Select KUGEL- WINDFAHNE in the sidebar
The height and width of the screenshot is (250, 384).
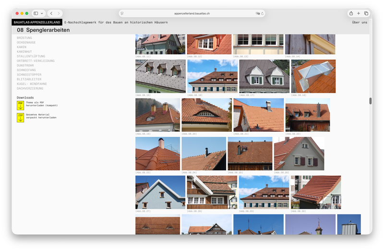click(x=32, y=84)
